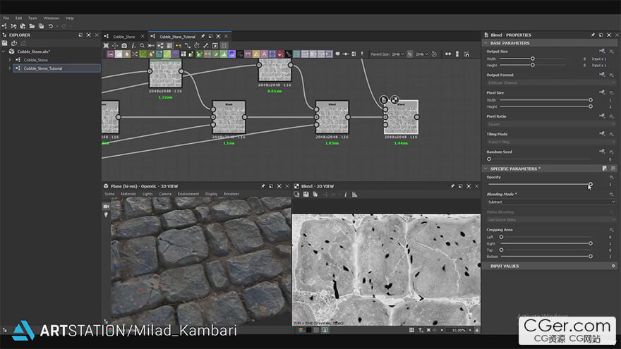Click the publish/export icon in Explorer toolbar
The height and width of the screenshot is (349, 621).
pos(14,43)
